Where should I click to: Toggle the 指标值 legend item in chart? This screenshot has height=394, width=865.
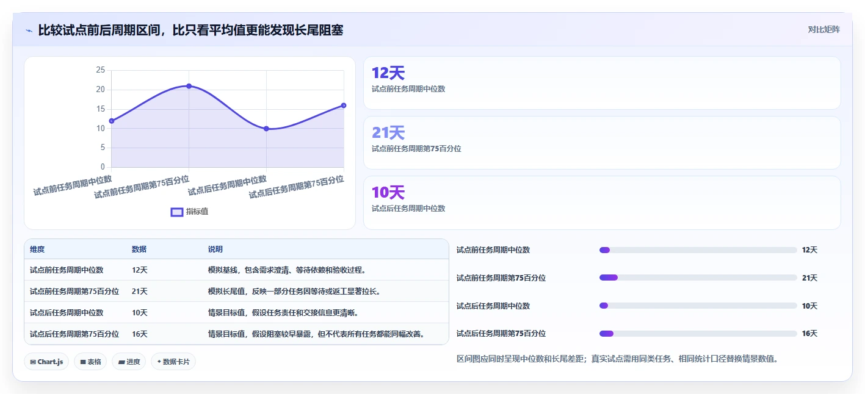tap(190, 212)
